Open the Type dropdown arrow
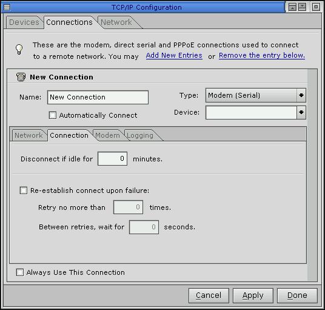The image size is (325, 310). point(301,95)
